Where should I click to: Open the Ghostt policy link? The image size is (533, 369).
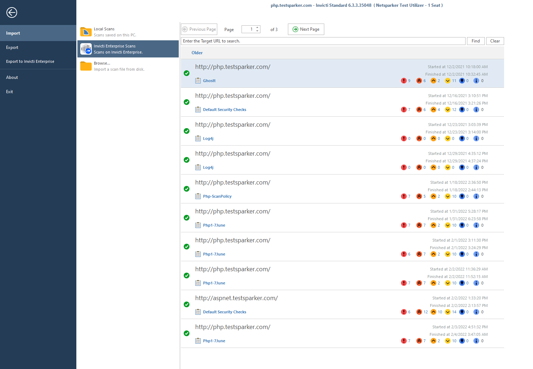coord(209,81)
